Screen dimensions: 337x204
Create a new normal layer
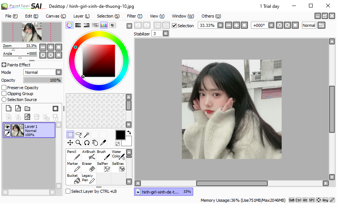coord(9,108)
